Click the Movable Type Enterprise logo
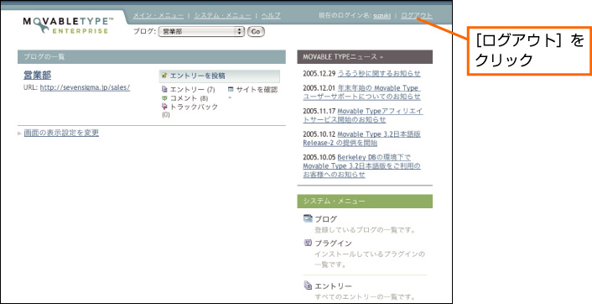The image size is (592, 304). click(68, 25)
